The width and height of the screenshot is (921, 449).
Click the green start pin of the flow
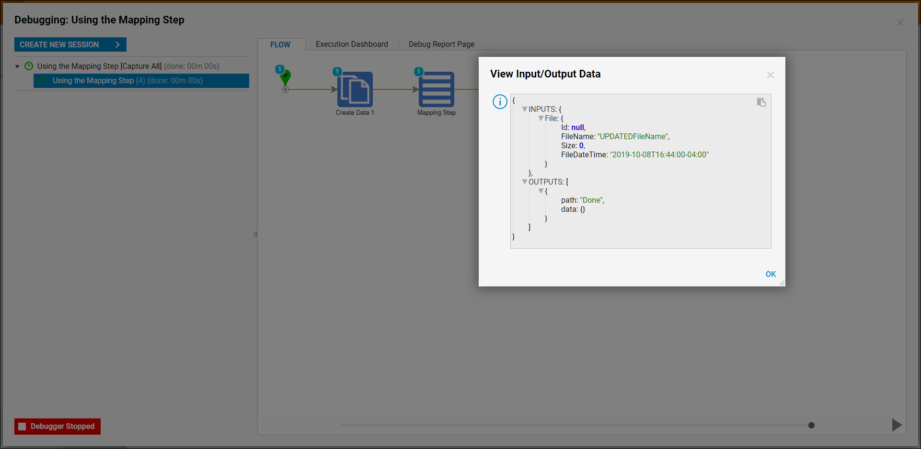pyautogui.click(x=286, y=79)
